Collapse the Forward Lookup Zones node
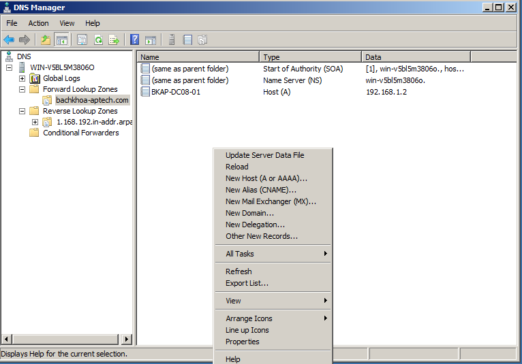This screenshot has height=364, width=522. (x=22, y=89)
